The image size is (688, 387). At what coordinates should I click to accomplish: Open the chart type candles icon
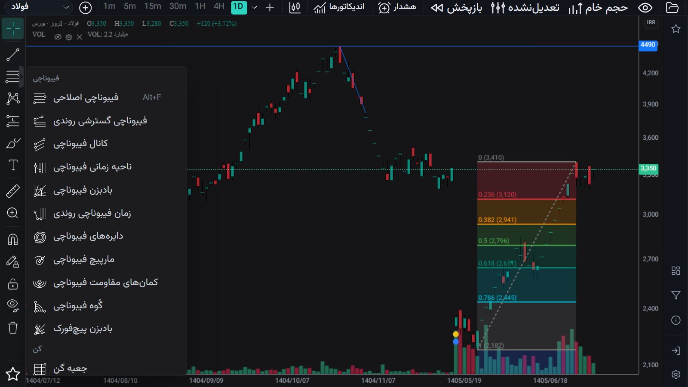(x=295, y=7)
